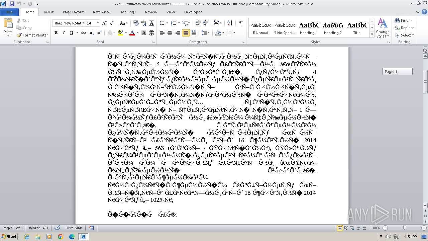Click the Sort icon
The height and width of the screenshot is (241, 428).
click(x=230, y=23)
